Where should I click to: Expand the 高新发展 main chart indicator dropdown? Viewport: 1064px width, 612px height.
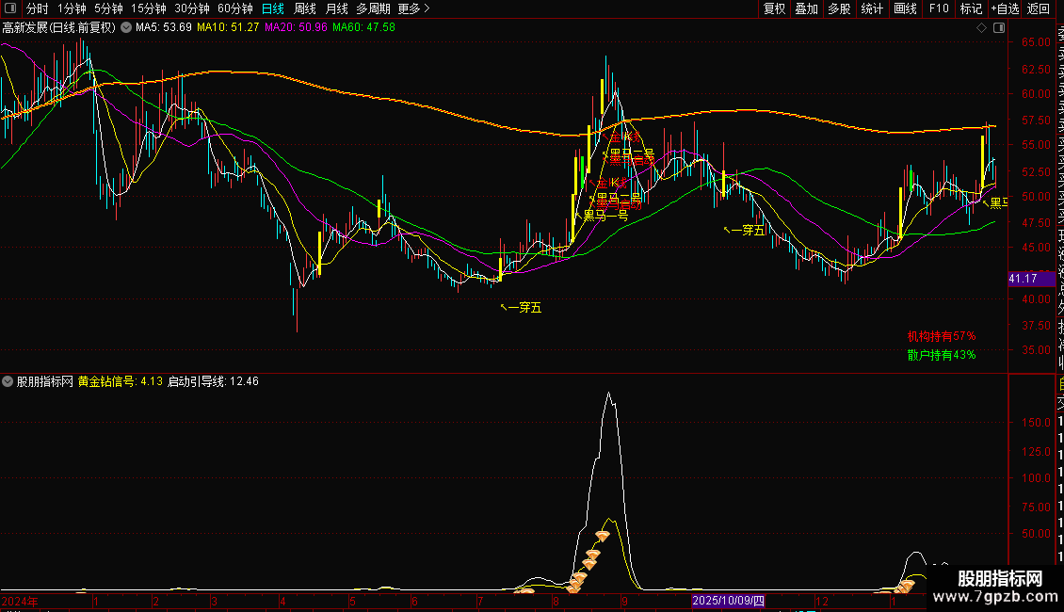(126, 27)
